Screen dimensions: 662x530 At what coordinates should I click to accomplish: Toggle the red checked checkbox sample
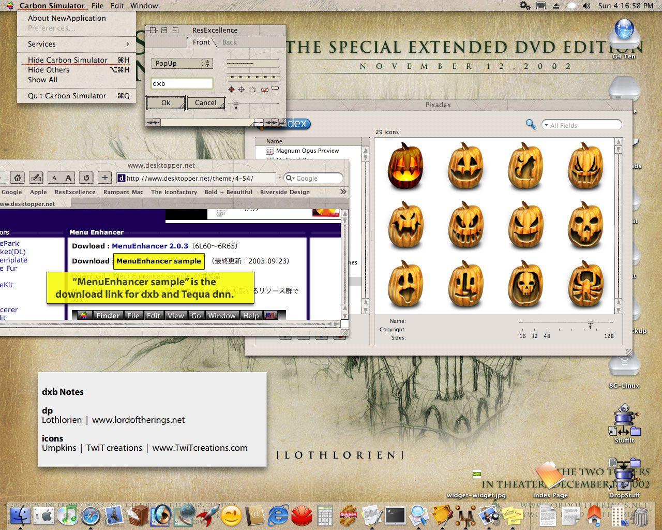(265, 90)
